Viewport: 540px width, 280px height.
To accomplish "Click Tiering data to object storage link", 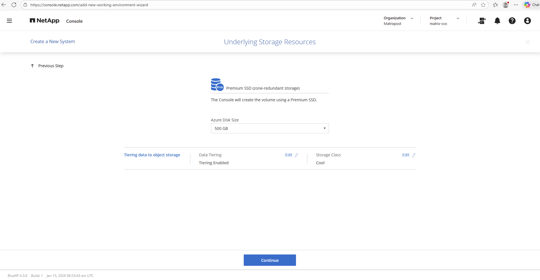I will 152,155.
